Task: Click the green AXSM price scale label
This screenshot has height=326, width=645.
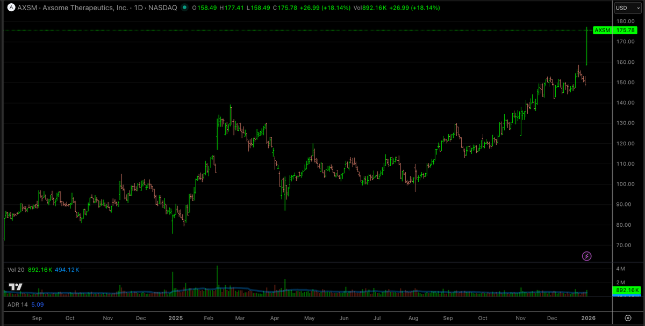Action: pos(603,30)
